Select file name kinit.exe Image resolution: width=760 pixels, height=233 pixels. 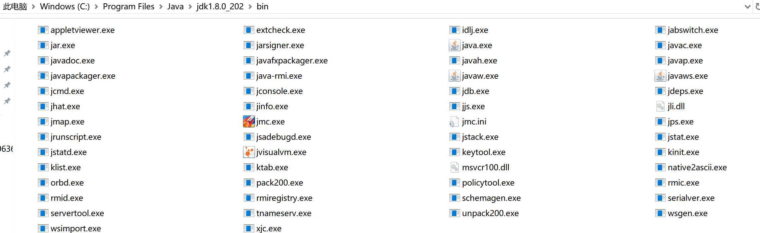[683, 152]
